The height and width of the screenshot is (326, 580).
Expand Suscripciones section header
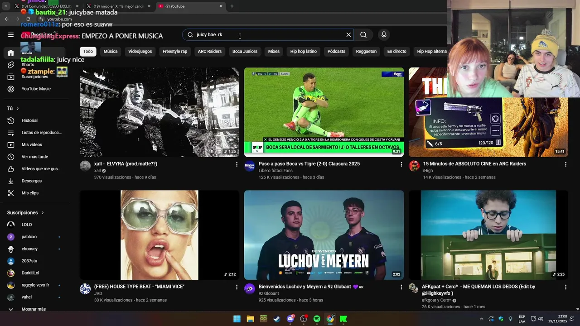26,213
